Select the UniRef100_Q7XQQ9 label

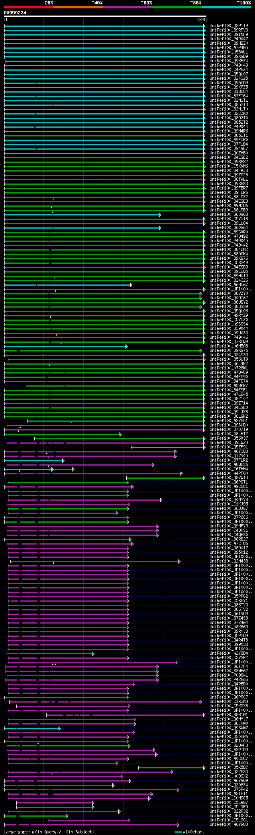(x=229, y=342)
